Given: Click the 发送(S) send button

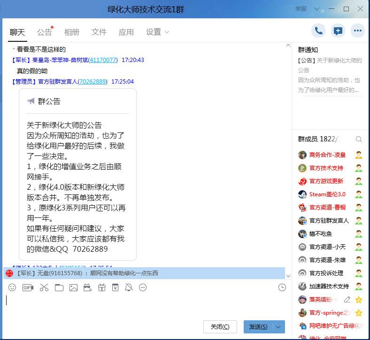Looking at the screenshot, I should click(x=258, y=327).
